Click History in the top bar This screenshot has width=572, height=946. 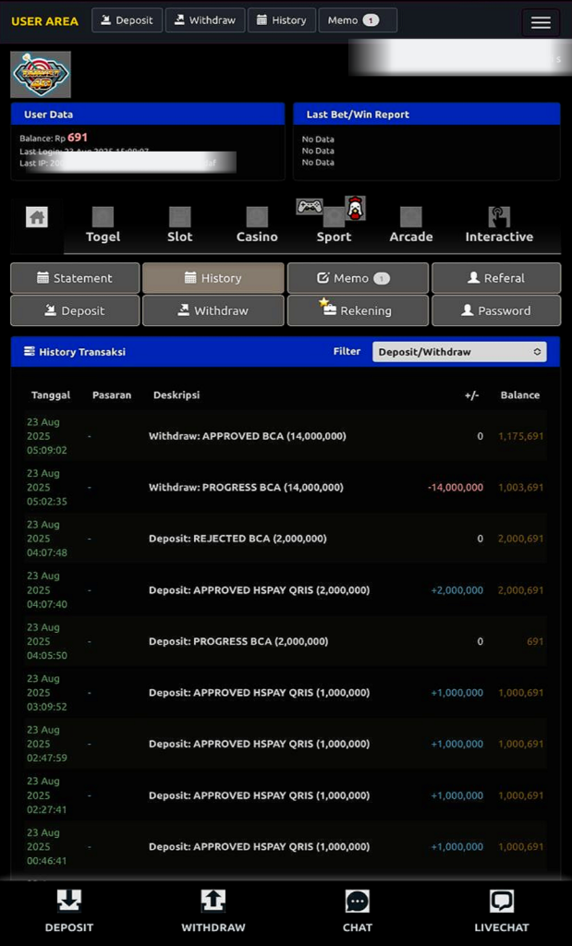[282, 20]
